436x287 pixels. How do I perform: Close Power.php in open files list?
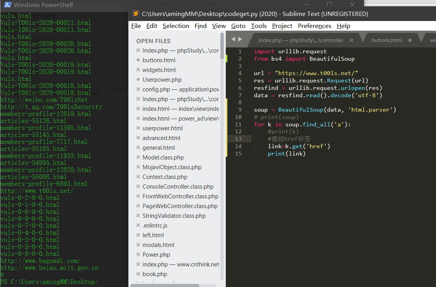138,254
